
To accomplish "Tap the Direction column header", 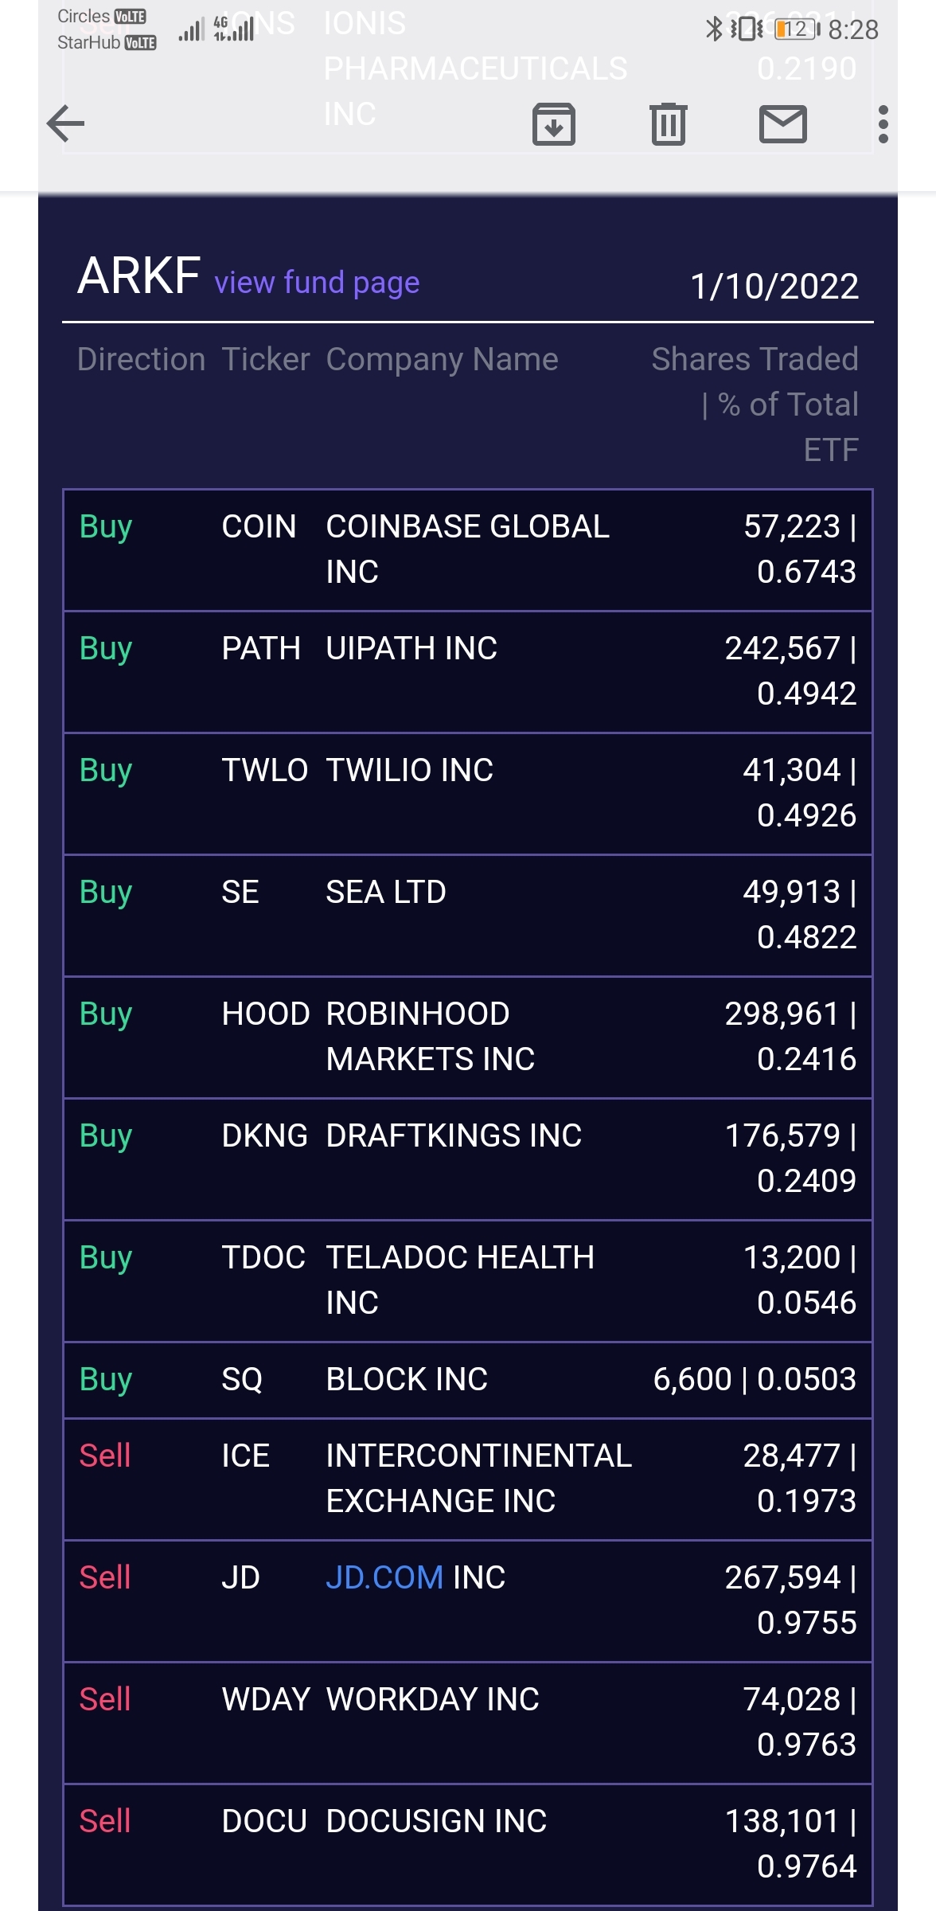I will click(142, 360).
